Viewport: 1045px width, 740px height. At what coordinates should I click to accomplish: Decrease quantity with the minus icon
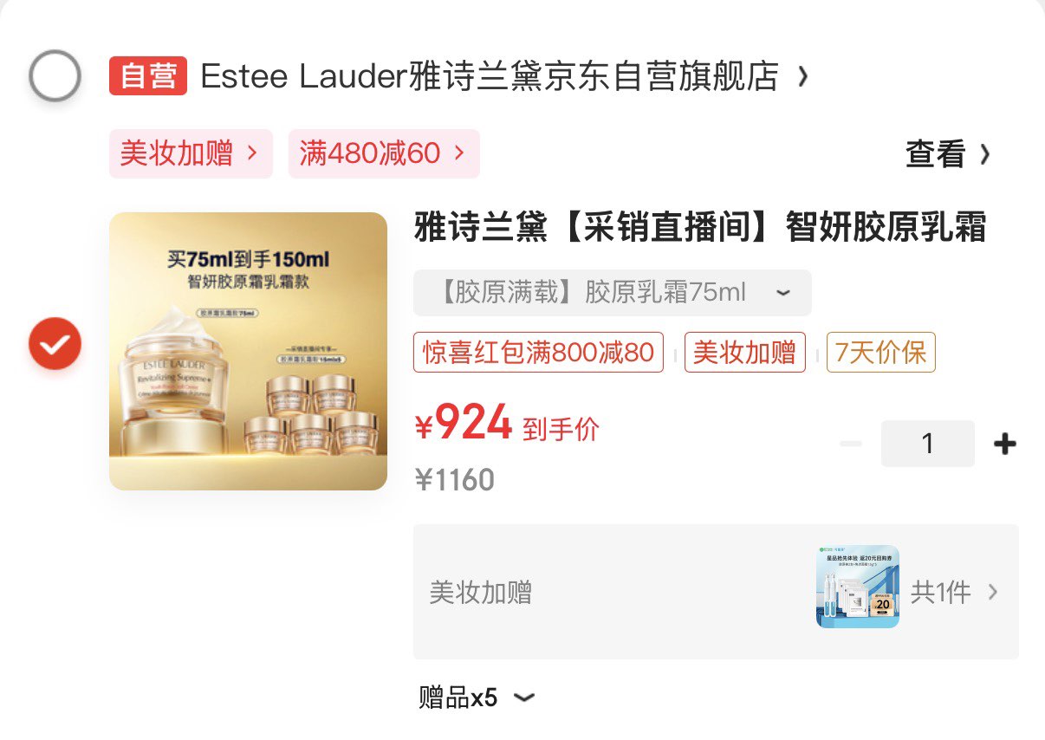tap(852, 445)
